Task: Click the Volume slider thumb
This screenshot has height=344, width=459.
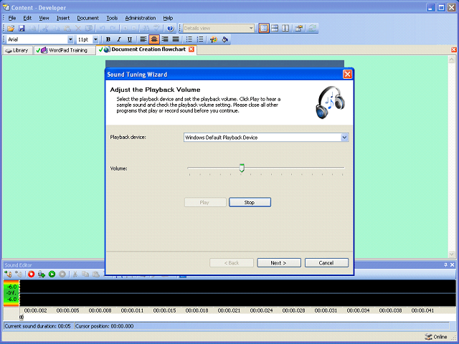Action: click(242, 168)
